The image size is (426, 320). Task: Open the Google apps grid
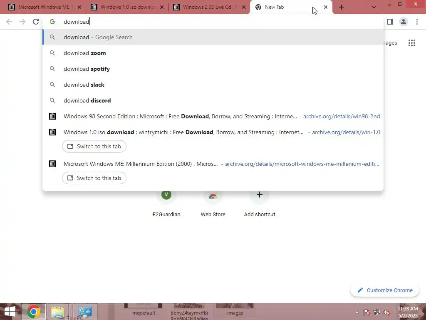coord(411,43)
